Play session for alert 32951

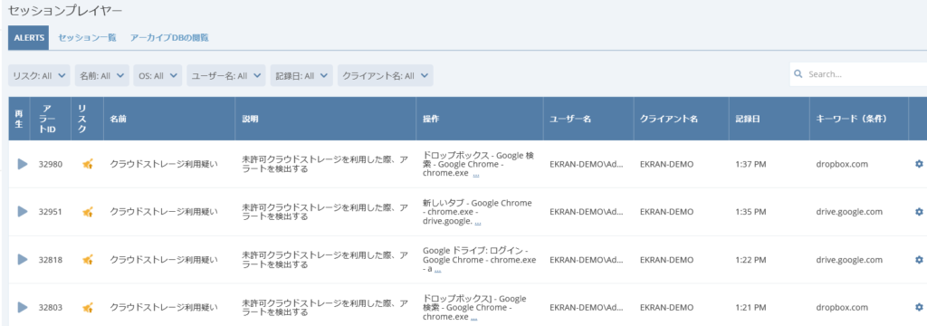pyautogui.click(x=23, y=211)
